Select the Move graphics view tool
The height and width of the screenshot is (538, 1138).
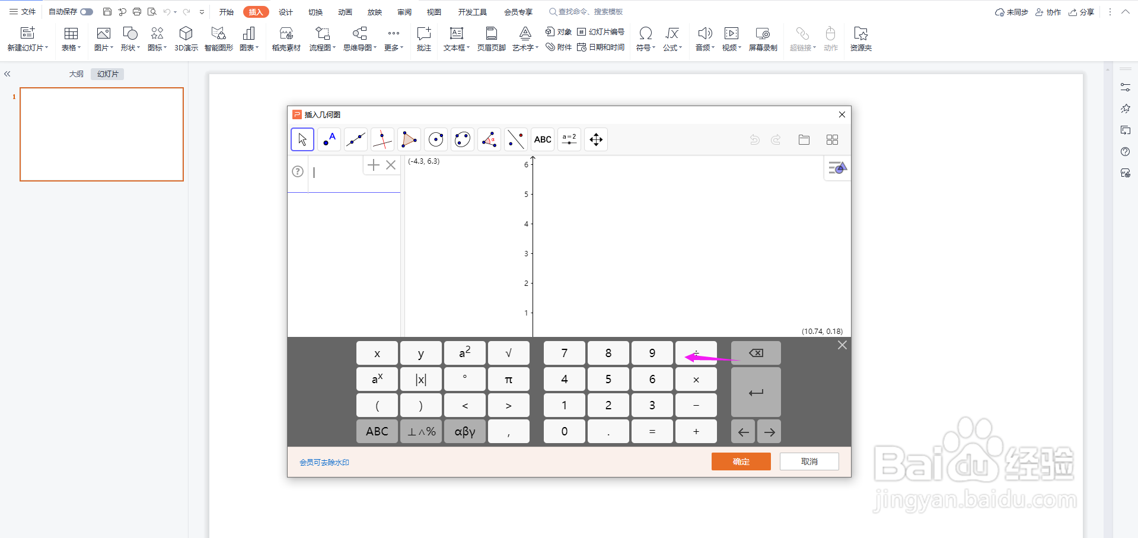[x=596, y=139]
